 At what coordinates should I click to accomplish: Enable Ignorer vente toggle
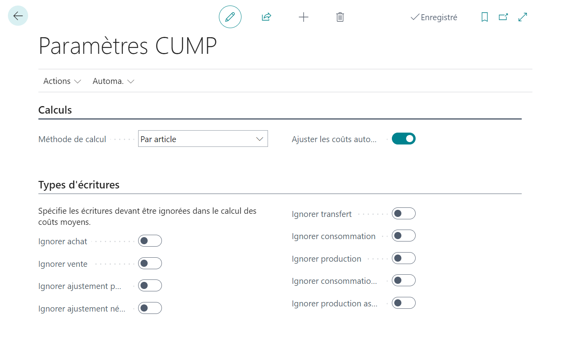point(150,263)
